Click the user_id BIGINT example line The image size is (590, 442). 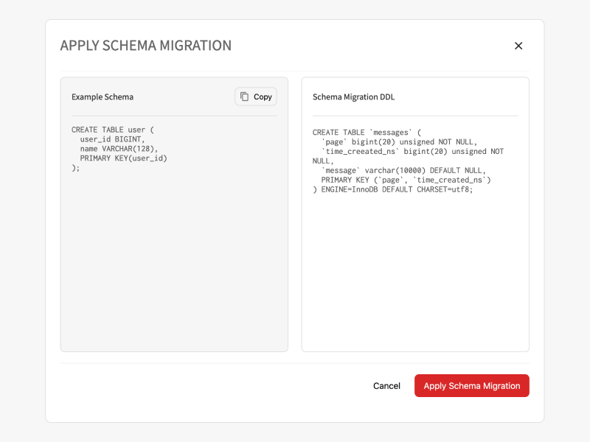tap(112, 139)
